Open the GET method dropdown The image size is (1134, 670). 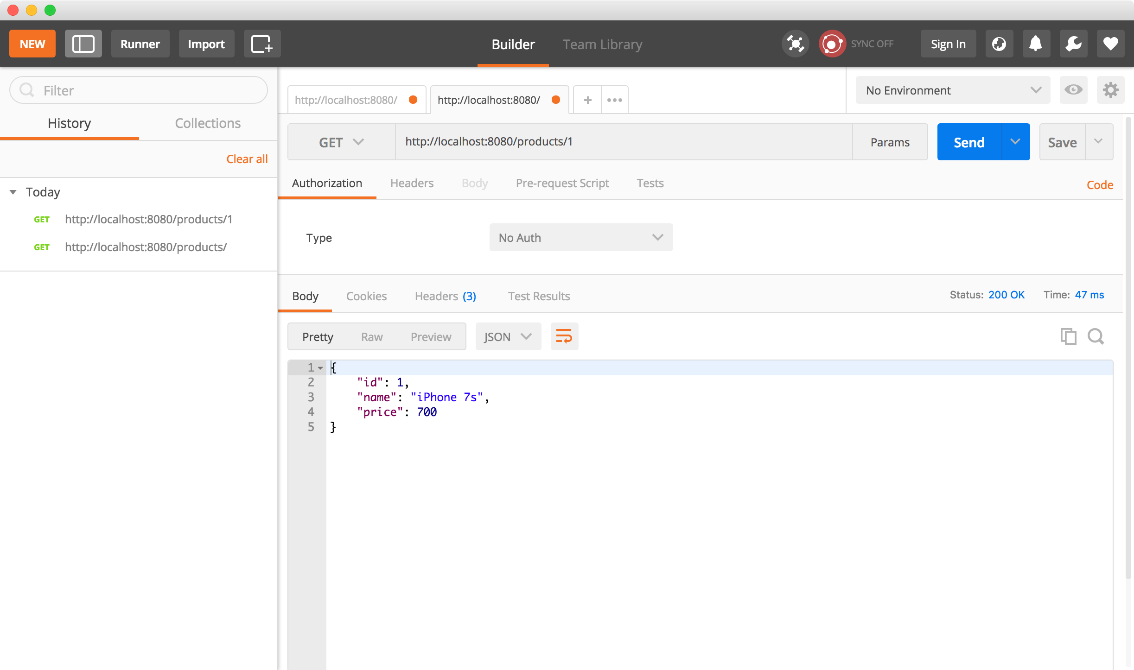pos(341,142)
